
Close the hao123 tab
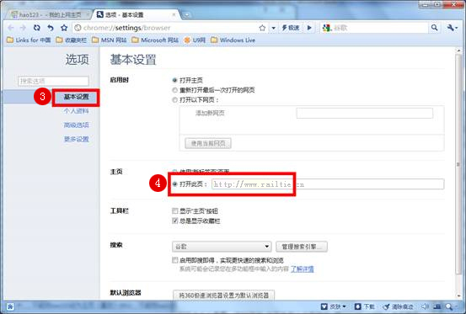(88, 14)
